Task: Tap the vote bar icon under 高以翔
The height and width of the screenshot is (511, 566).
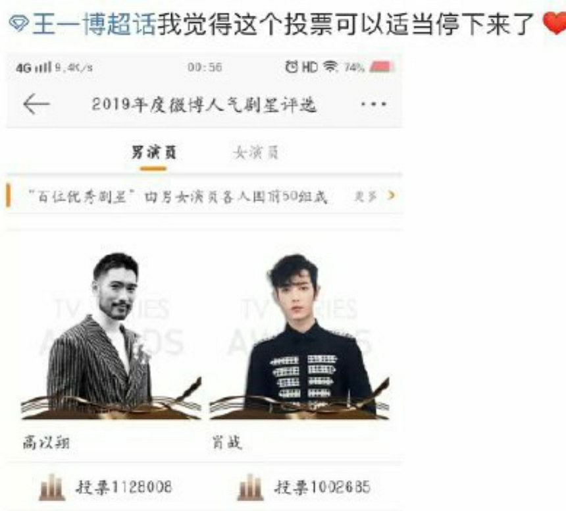Action: [x=52, y=487]
